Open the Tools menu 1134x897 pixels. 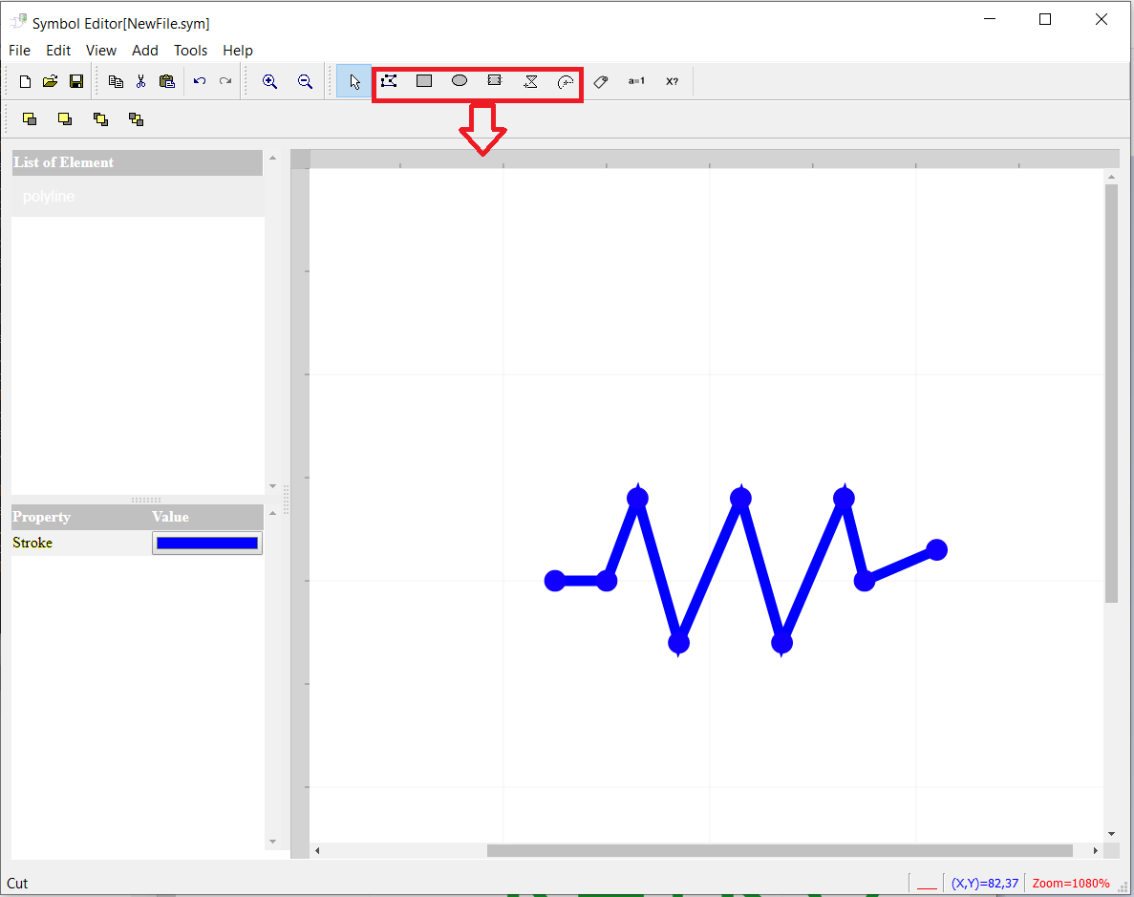(x=191, y=51)
